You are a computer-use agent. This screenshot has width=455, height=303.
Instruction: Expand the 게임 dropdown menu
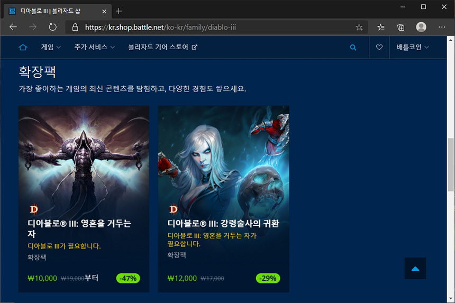click(51, 47)
